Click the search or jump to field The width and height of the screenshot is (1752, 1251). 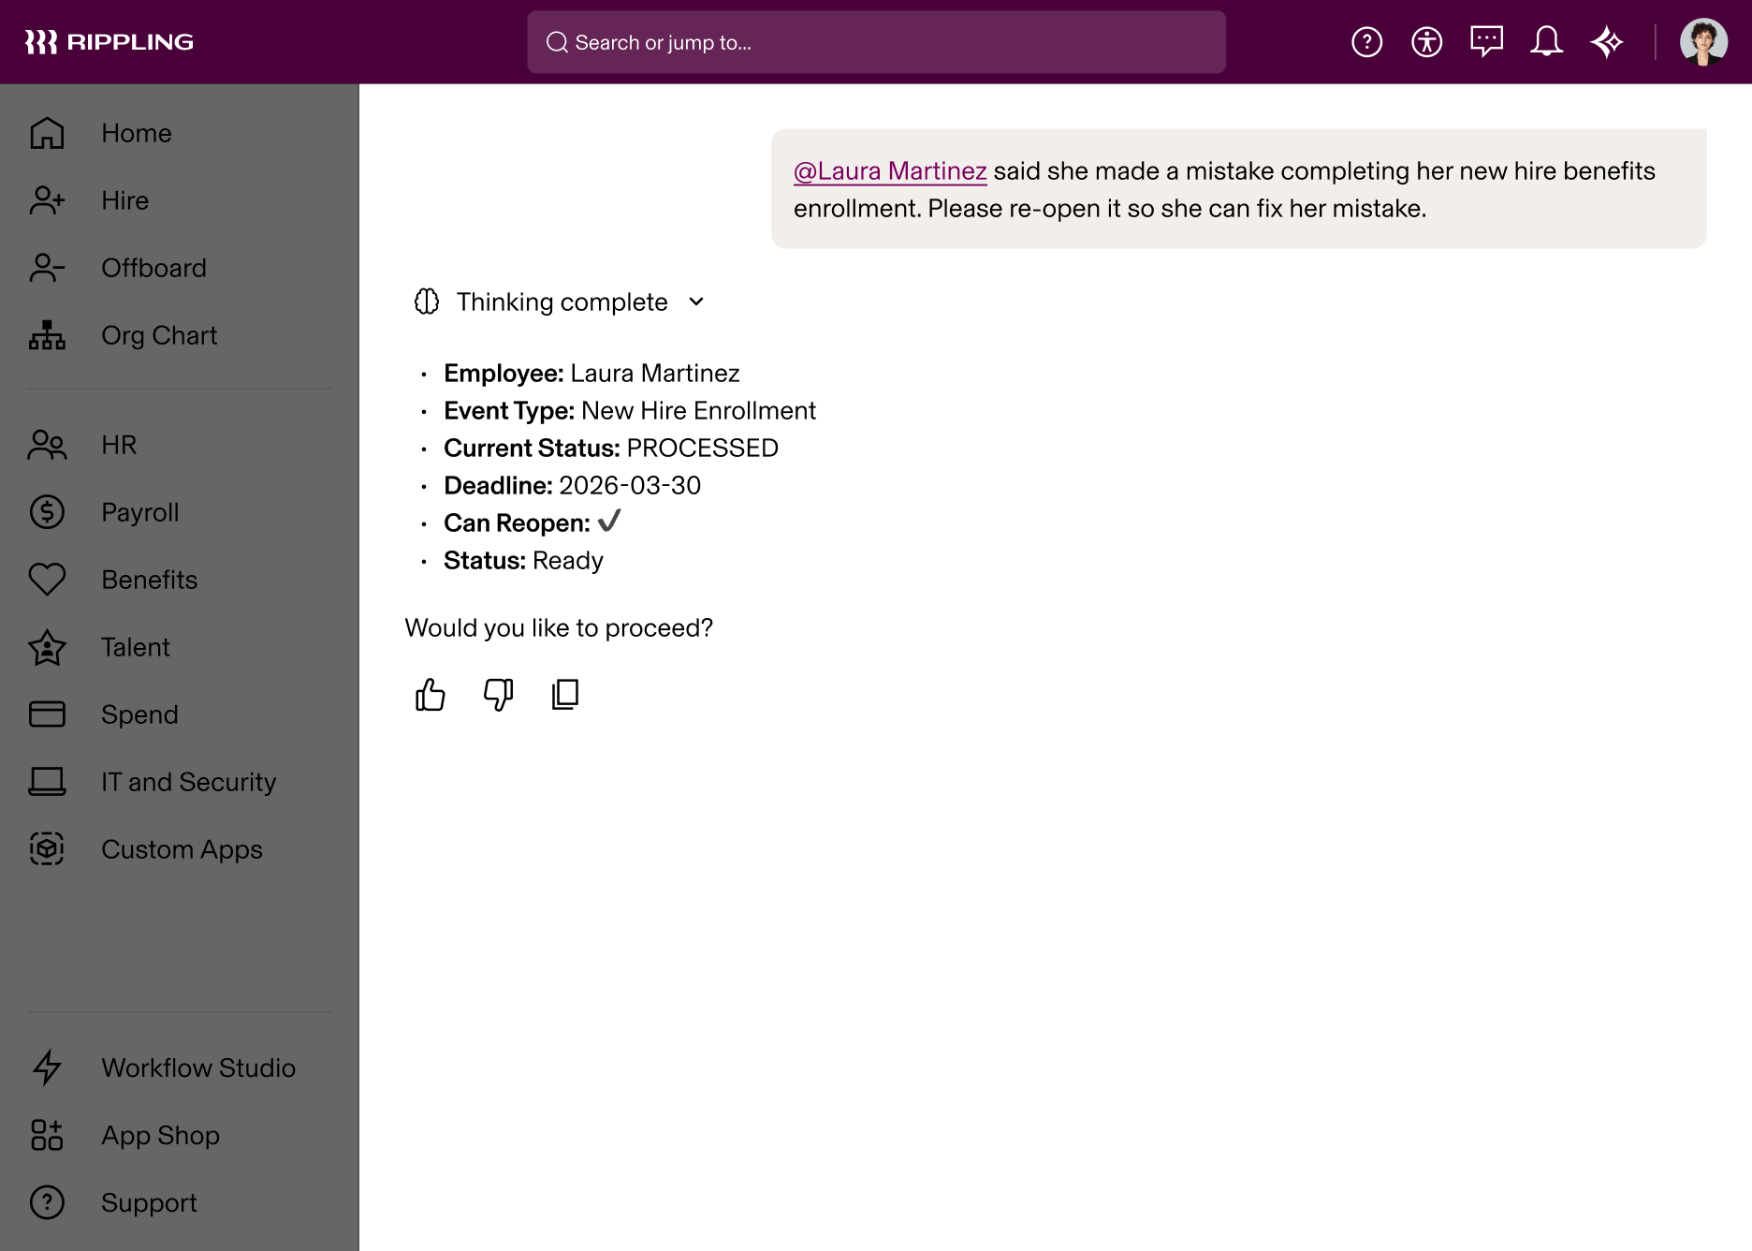click(x=875, y=42)
